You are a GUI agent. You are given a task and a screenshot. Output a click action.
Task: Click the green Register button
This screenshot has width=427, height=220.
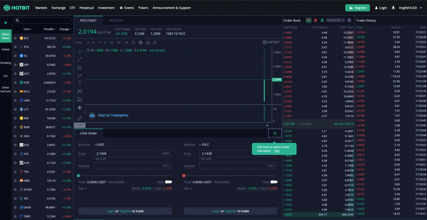click(x=357, y=7)
